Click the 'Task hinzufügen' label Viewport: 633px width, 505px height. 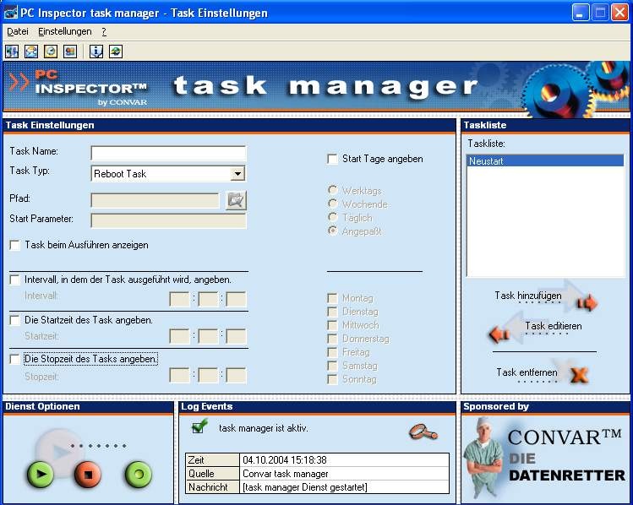[x=527, y=296]
